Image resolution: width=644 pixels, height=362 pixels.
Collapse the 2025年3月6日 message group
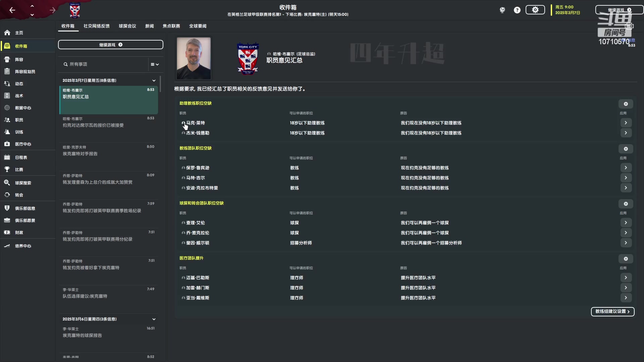click(154, 319)
